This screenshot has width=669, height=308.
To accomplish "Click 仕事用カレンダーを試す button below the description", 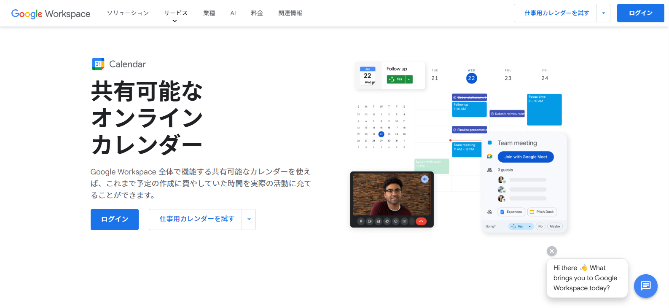I will tap(196, 220).
